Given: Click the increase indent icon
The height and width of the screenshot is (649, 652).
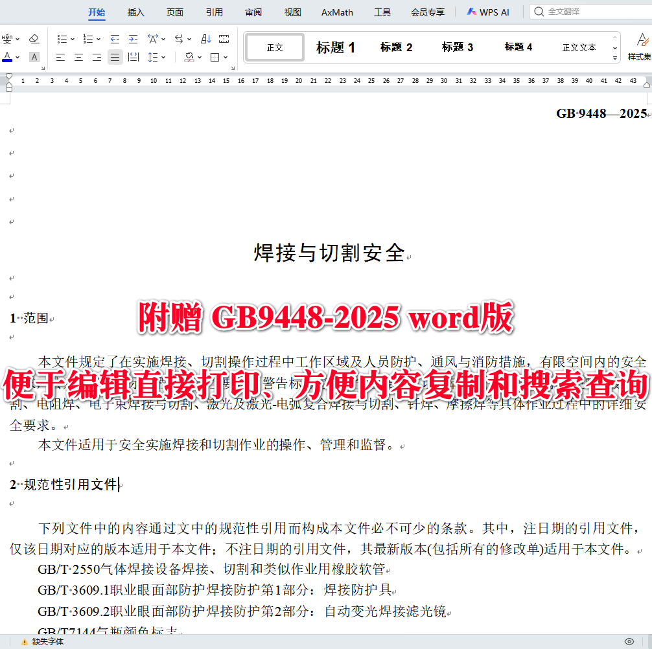Looking at the screenshot, I should click(133, 39).
